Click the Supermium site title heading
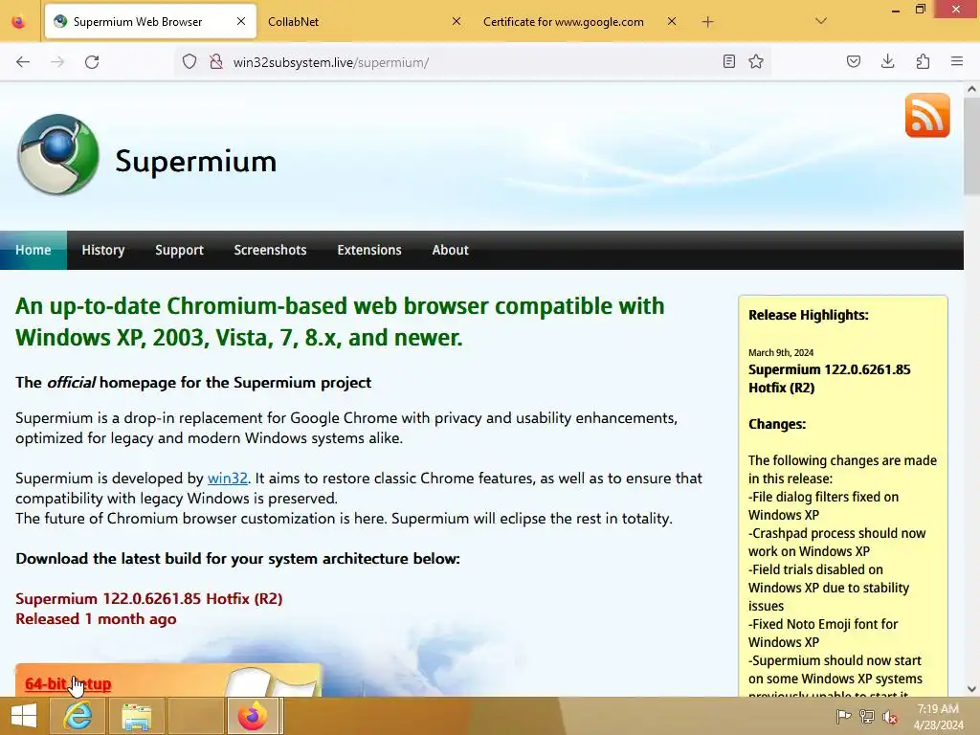Viewport: 980px width, 735px height. pos(195,161)
